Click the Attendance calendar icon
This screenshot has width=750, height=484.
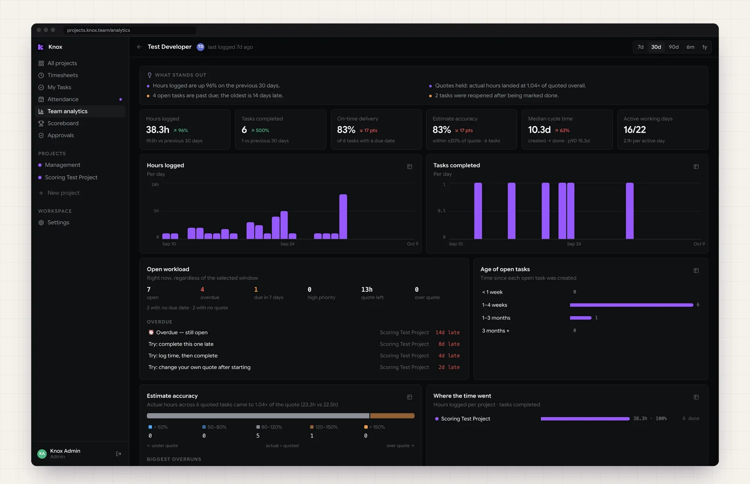click(x=41, y=99)
